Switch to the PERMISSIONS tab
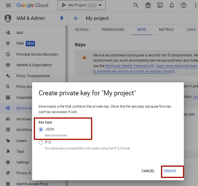The image size is (198, 186). [113, 30]
